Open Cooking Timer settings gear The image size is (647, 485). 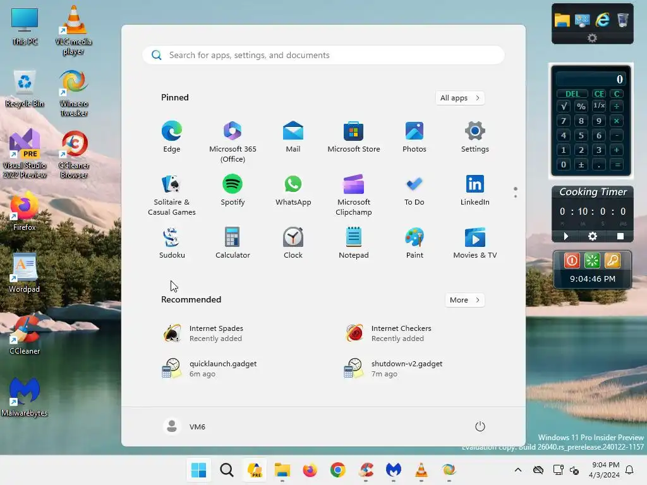coord(593,236)
